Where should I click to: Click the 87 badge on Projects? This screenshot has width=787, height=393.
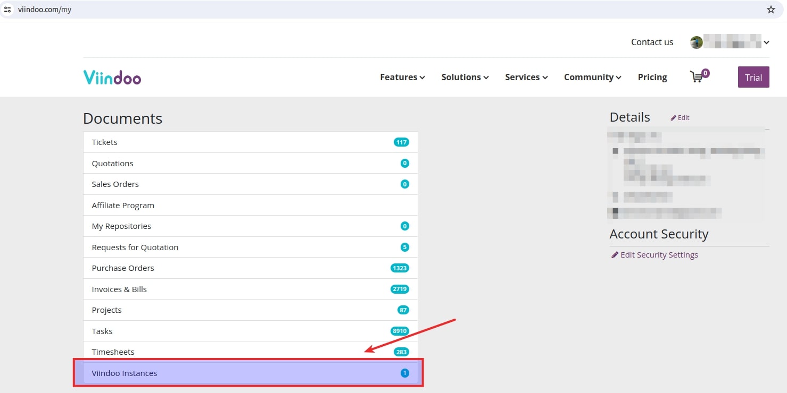(x=403, y=310)
